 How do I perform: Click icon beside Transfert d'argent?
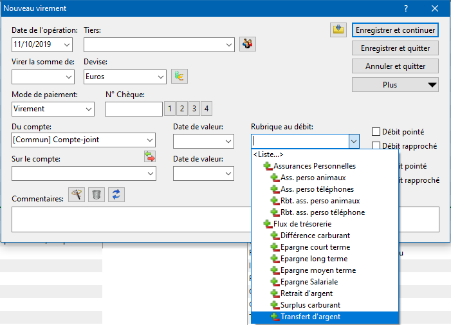275,317
